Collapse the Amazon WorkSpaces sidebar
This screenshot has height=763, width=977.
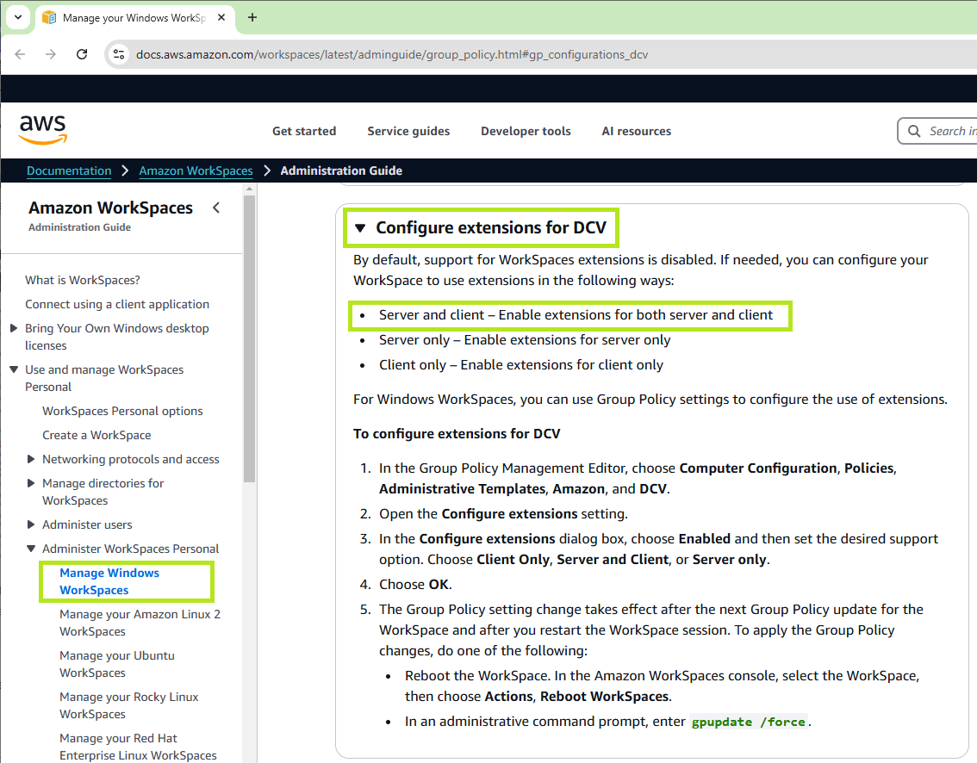(216, 208)
